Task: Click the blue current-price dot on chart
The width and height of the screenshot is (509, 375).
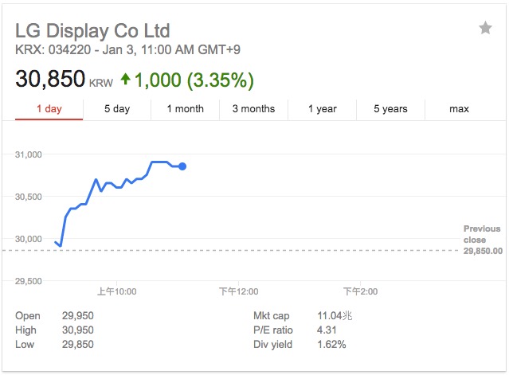Action: point(182,166)
